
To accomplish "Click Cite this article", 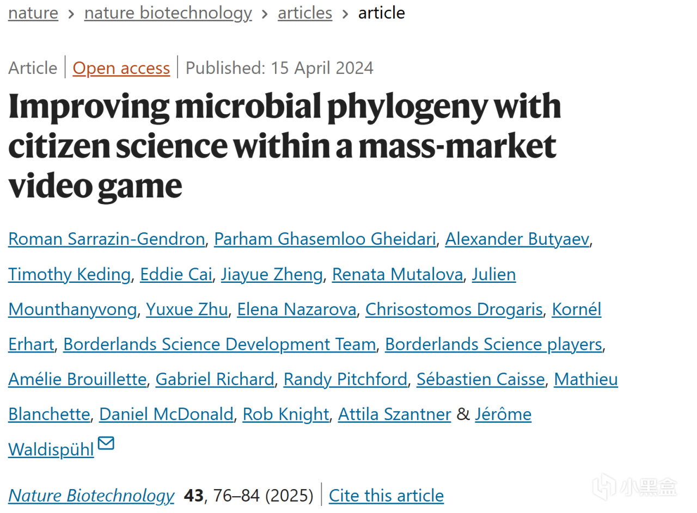I will (386, 496).
